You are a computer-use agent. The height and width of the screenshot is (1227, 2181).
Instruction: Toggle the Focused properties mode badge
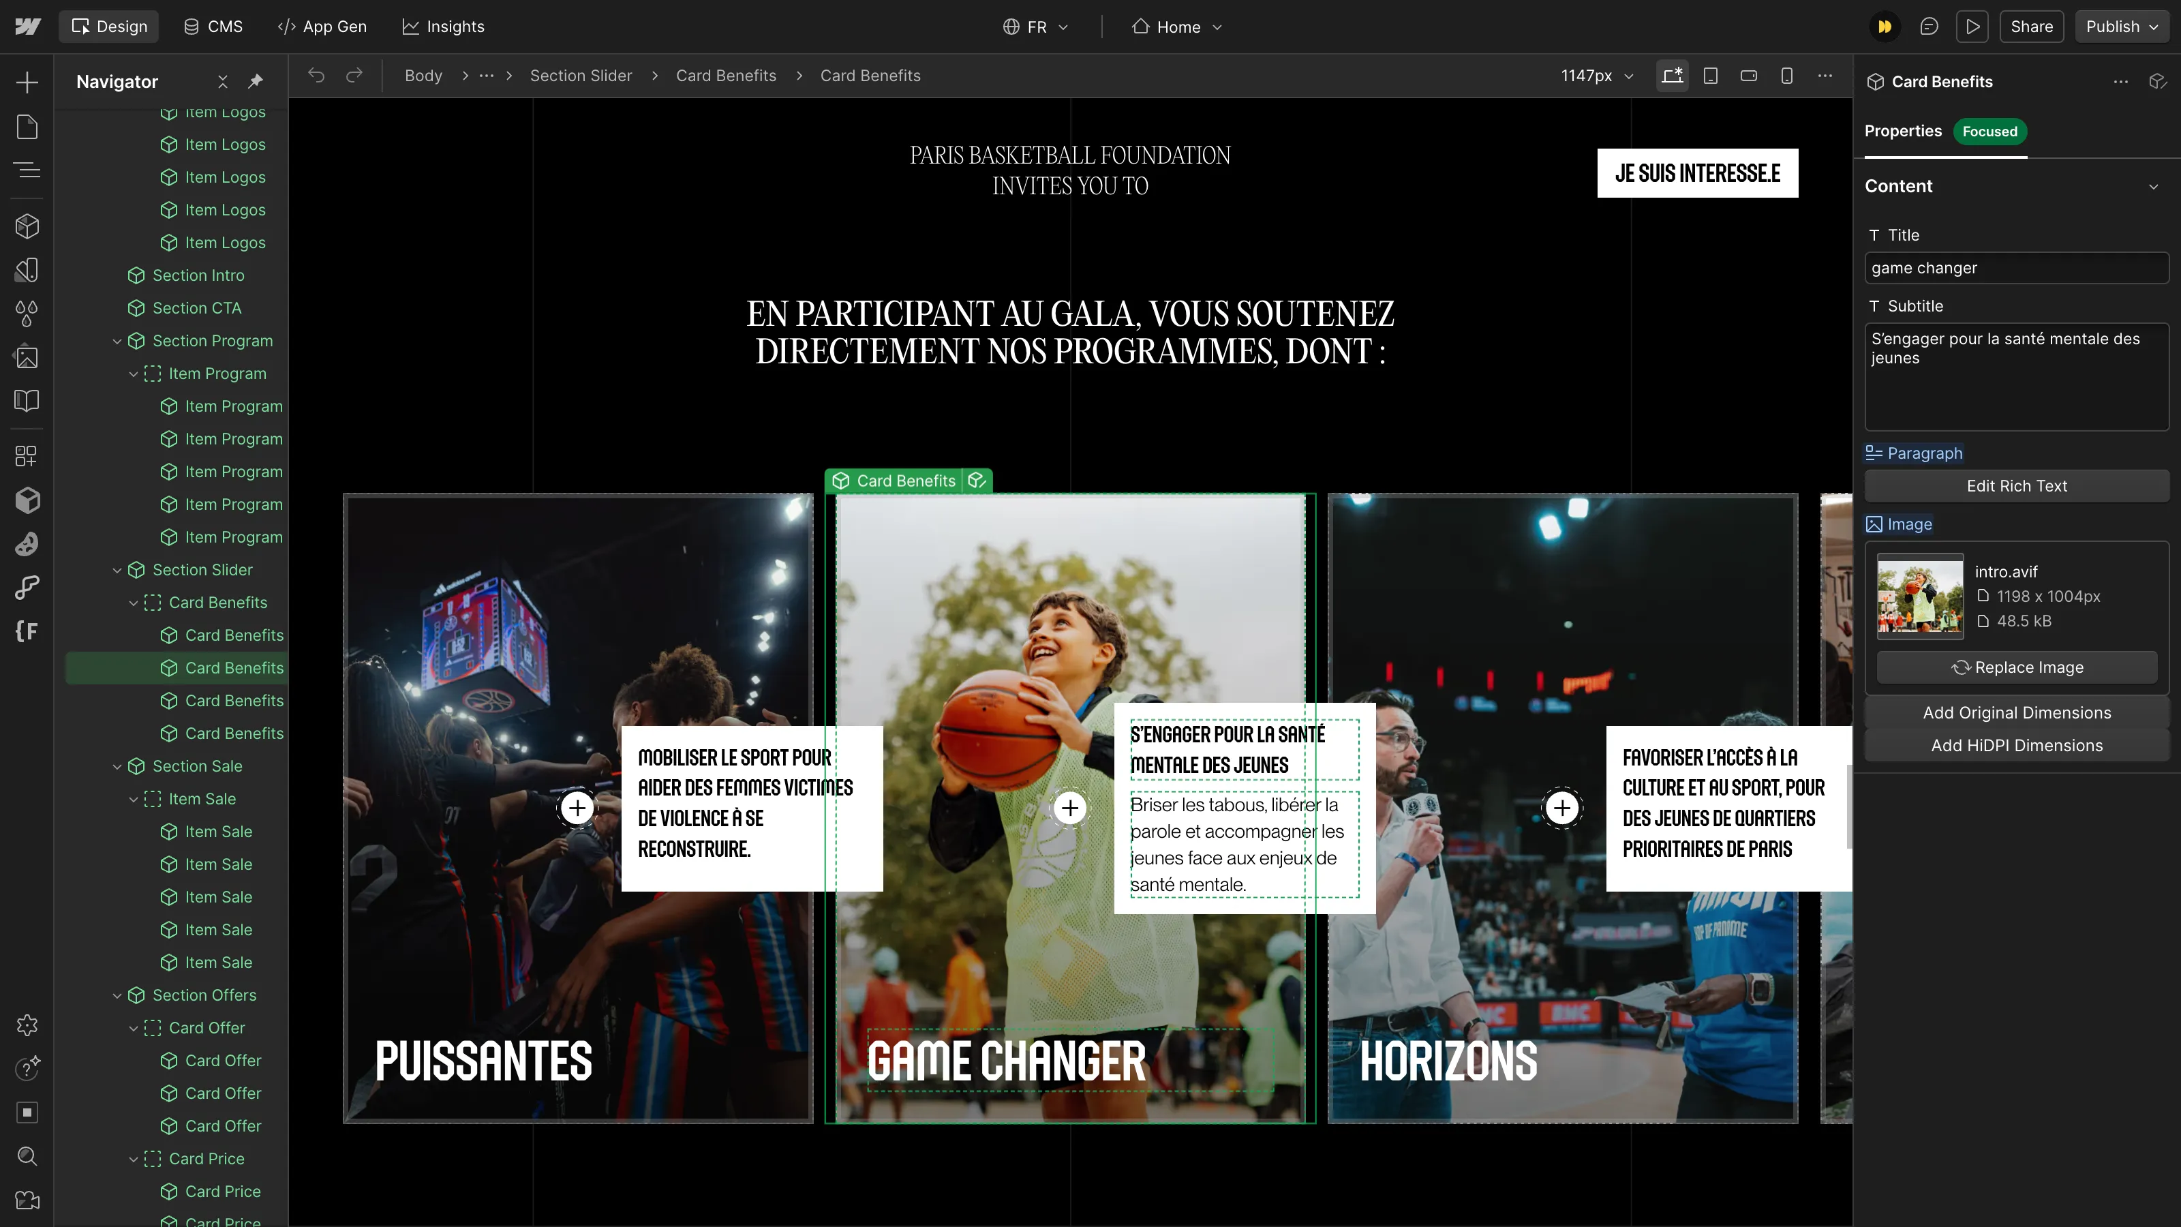1989,132
